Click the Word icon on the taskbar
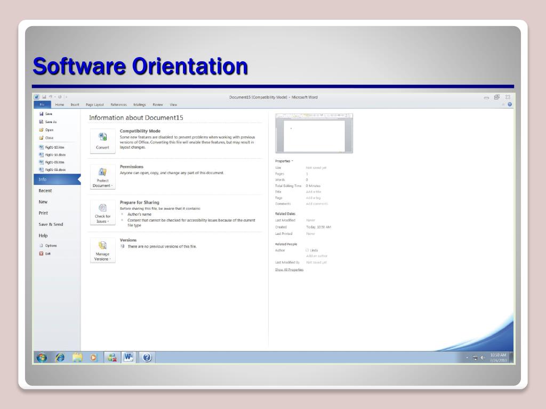Viewport: 546px width, 409px height. tap(129, 357)
